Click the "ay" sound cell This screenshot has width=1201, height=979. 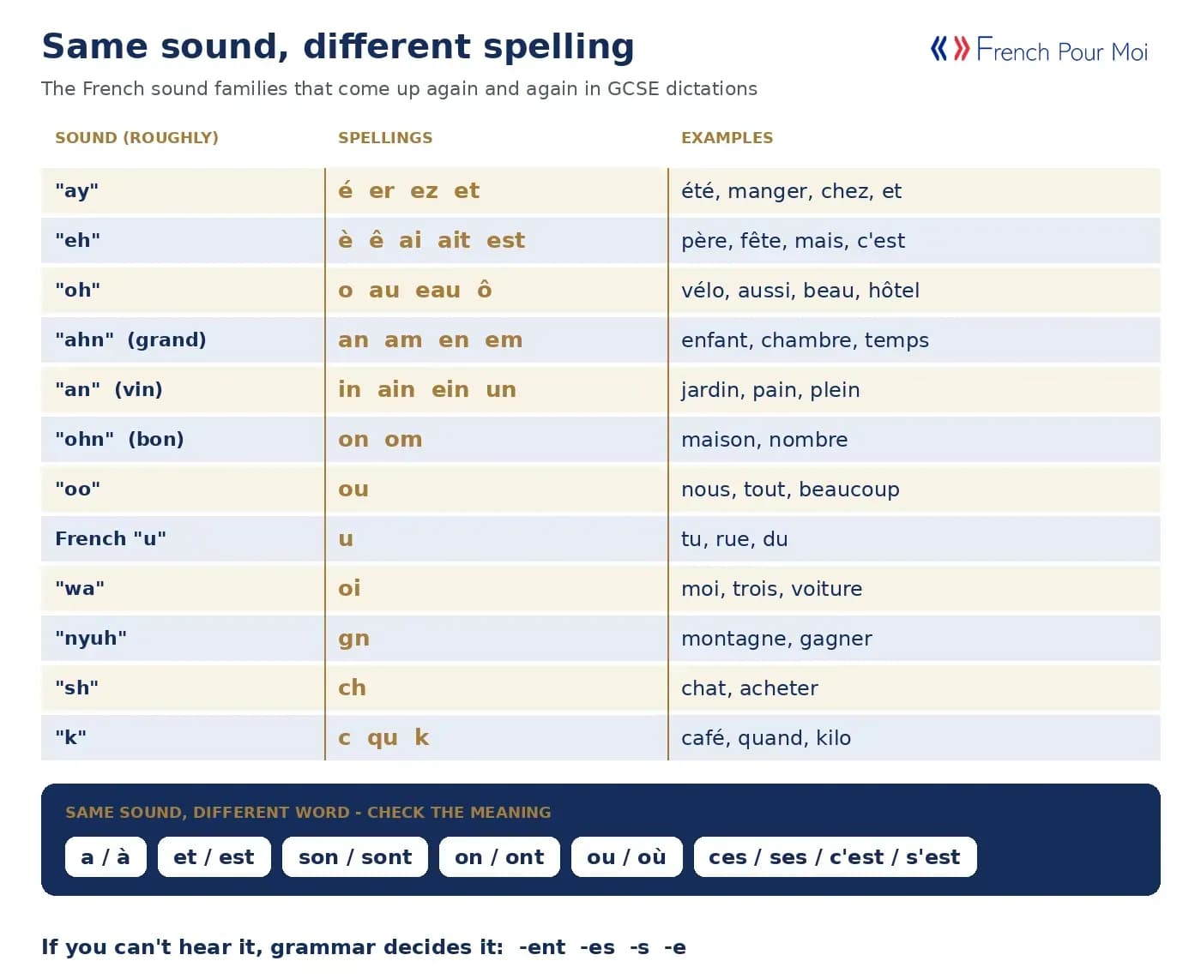[x=183, y=190]
